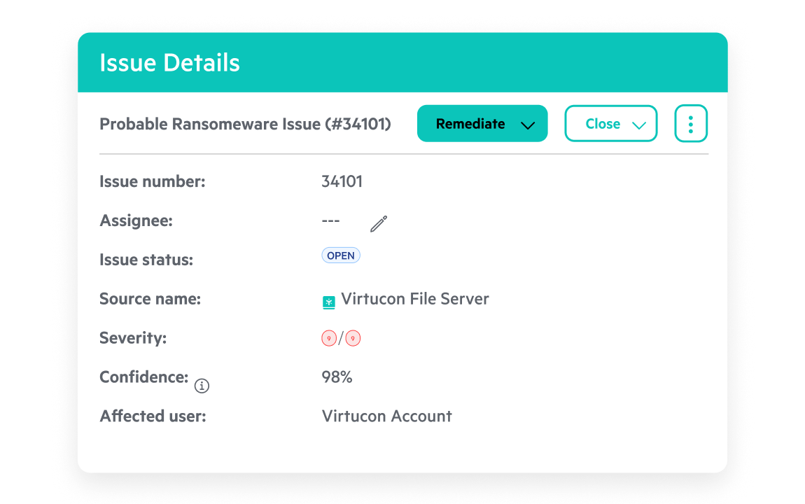
Task: Click the 'Assignee:' label
Action: point(136,220)
